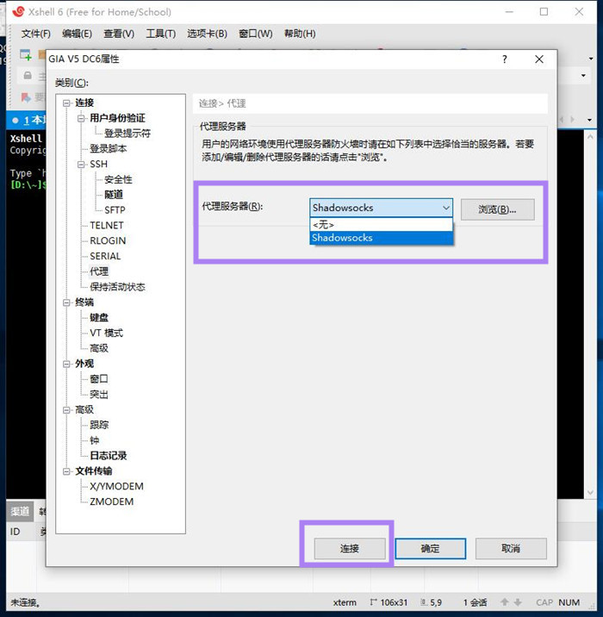
Task: Open the 查看(V) menu
Action: [x=119, y=34]
